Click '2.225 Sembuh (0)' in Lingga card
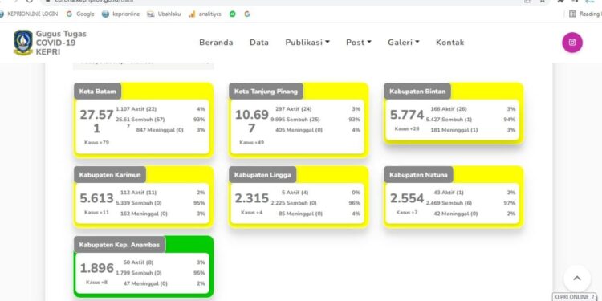Image resolution: width=602 pixels, height=301 pixels. (294, 203)
